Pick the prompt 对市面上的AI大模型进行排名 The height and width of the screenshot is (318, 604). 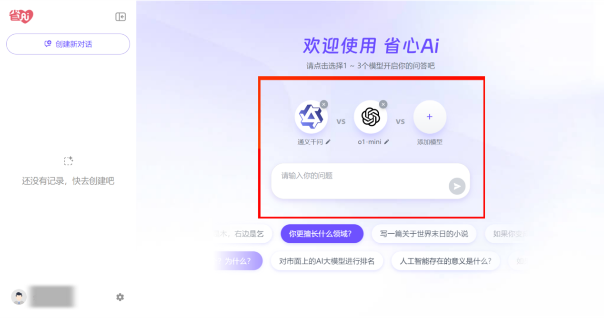pos(327,261)
